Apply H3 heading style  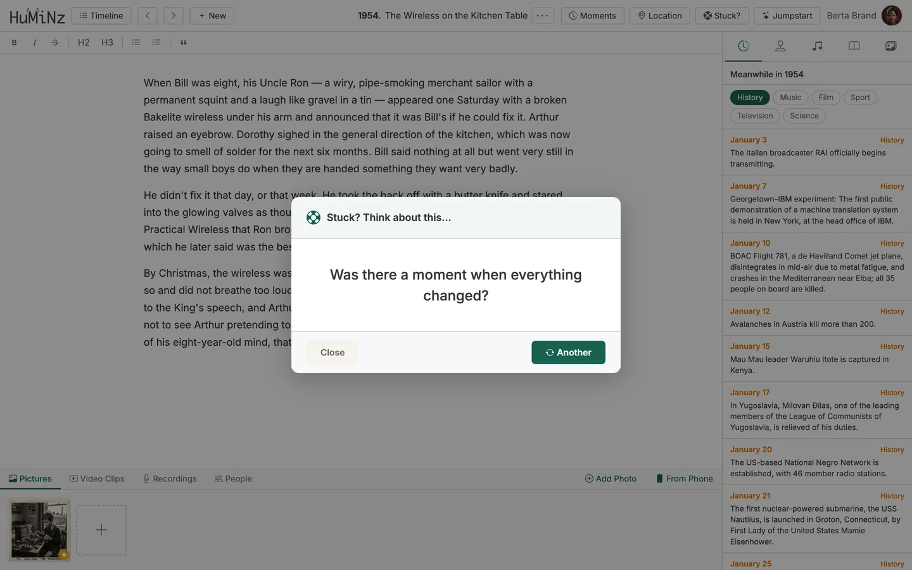coord(107,42)
